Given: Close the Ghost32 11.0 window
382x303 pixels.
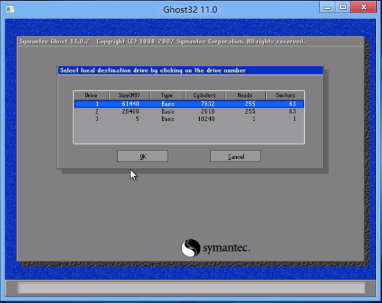Looking at the screenshot, I should [363, 8].
